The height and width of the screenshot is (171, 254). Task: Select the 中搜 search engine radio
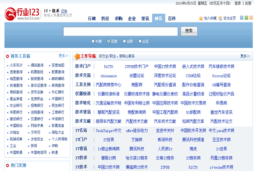tap(93, 41)
